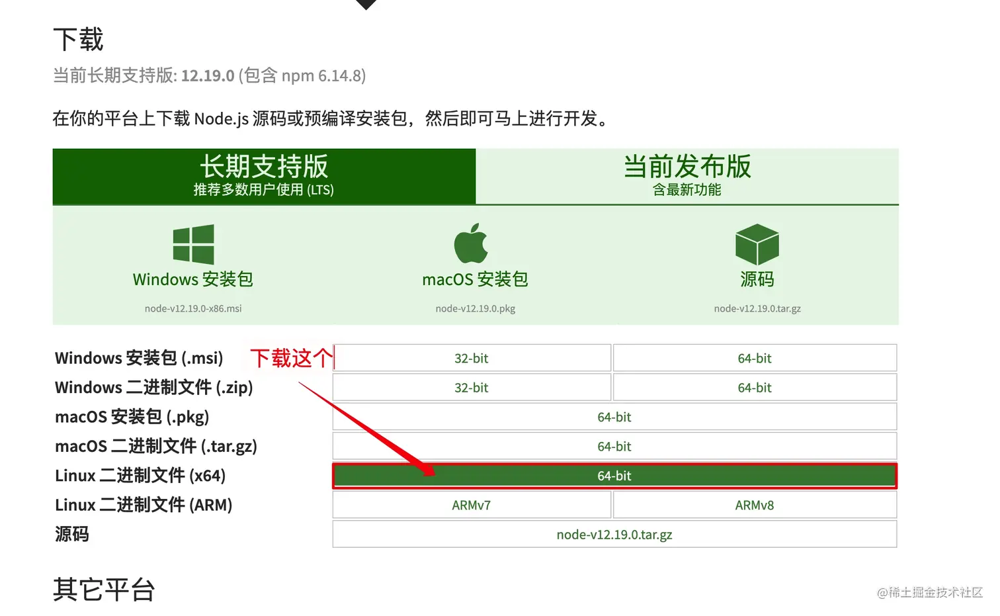Switch to the 长期支持版 LTS tab

pos(264,176)
